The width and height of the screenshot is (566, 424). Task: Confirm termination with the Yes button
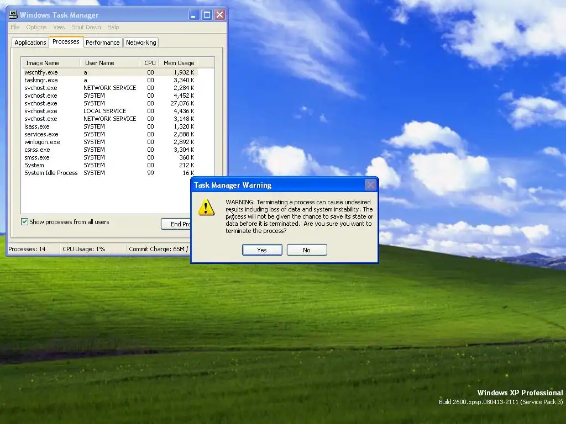[262, 250]
